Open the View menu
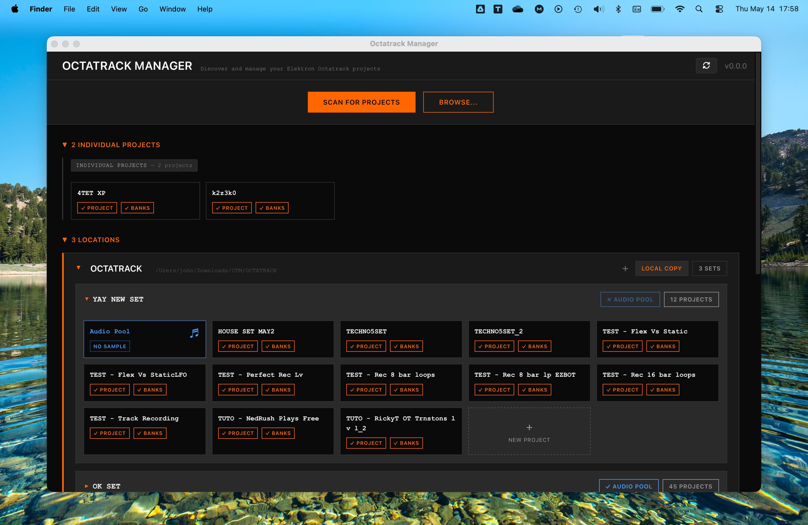808x525 pixels. [x=119, y=9]
